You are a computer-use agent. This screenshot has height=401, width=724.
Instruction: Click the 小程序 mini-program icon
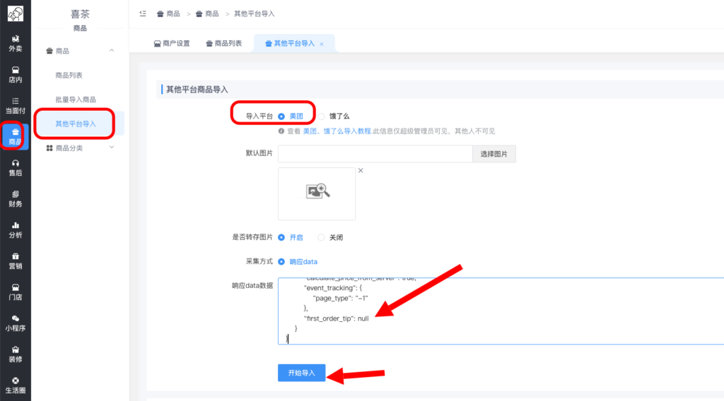pos(15,322)
